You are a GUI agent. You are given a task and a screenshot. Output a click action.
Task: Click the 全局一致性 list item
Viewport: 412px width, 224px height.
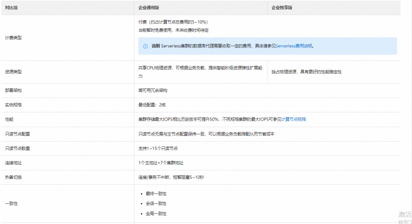point(156,214)
